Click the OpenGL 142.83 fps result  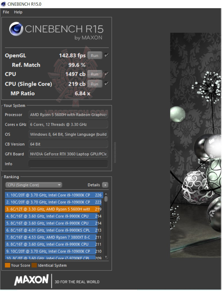72,55
